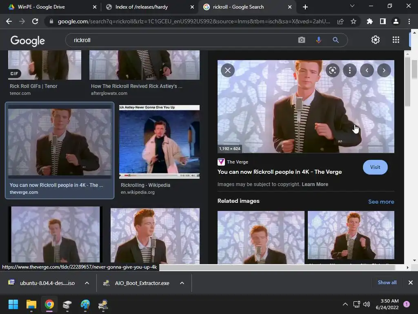The image size is (418, 314).
Task: Open the Learn More copyright link
Action: [x=315, y=184]
